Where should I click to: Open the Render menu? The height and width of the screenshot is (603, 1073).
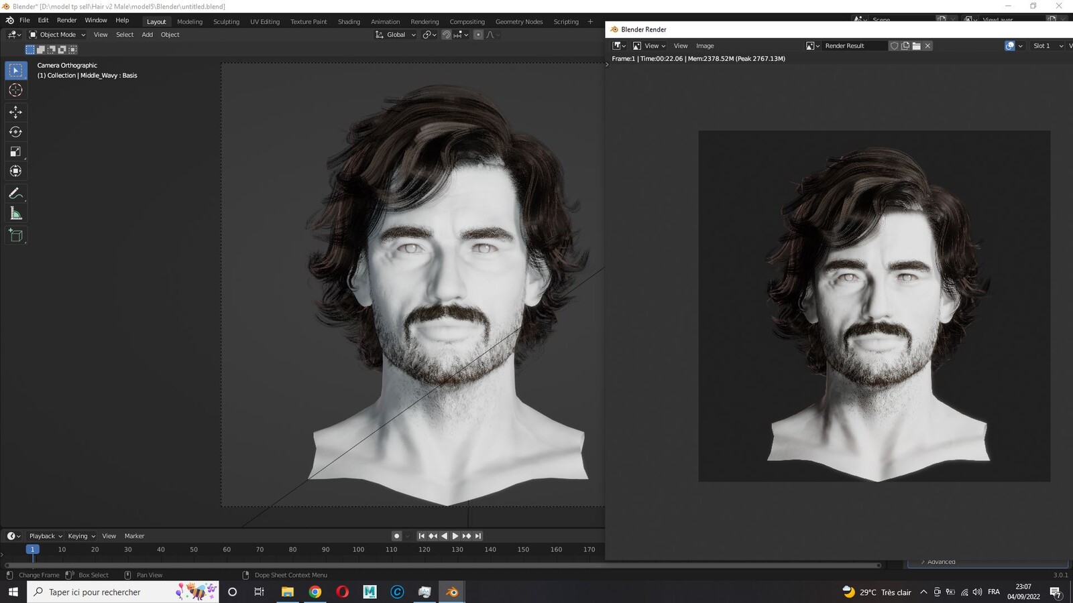tap(66, 20)
